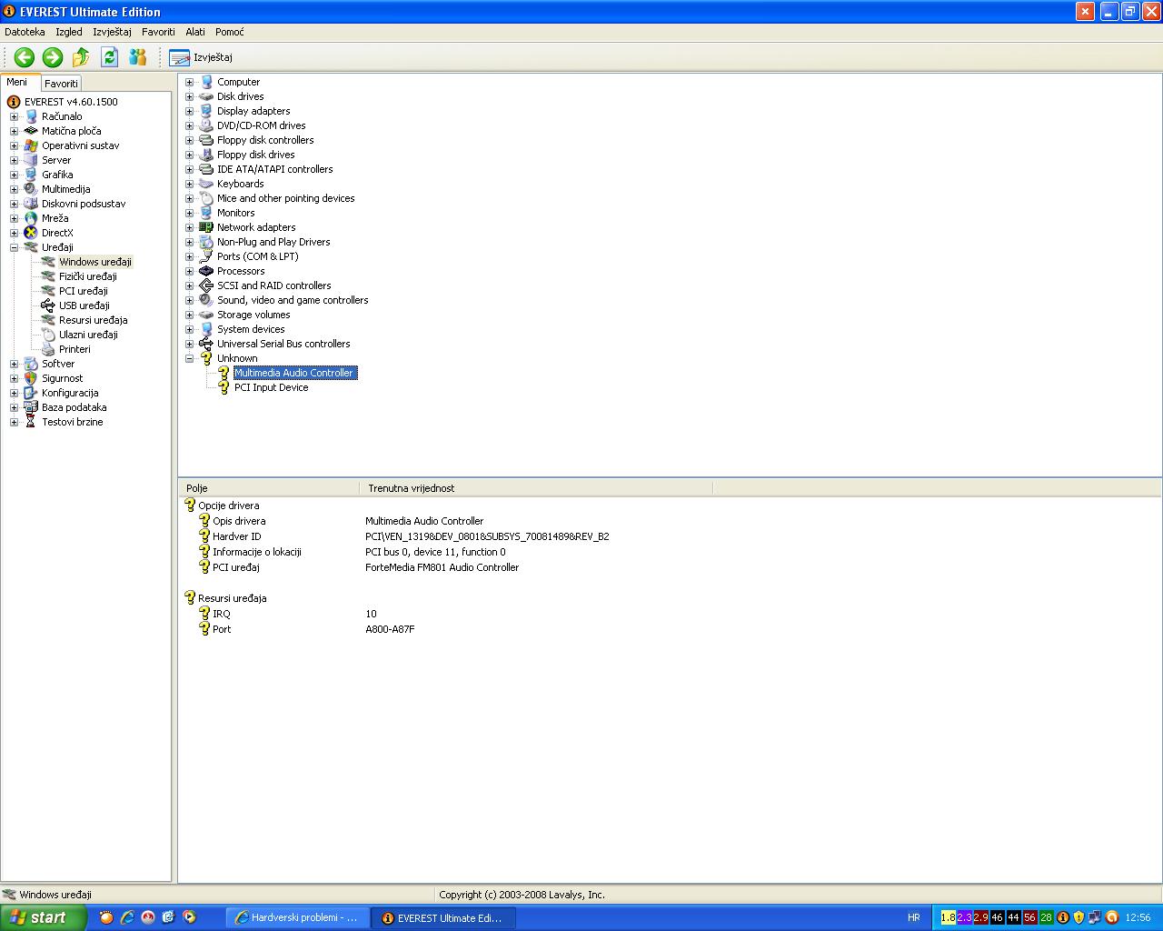The height and width of the screenshot is (931, 1163).
Task: Click the Up level toolbar icon
Action: tap(81, 57)
